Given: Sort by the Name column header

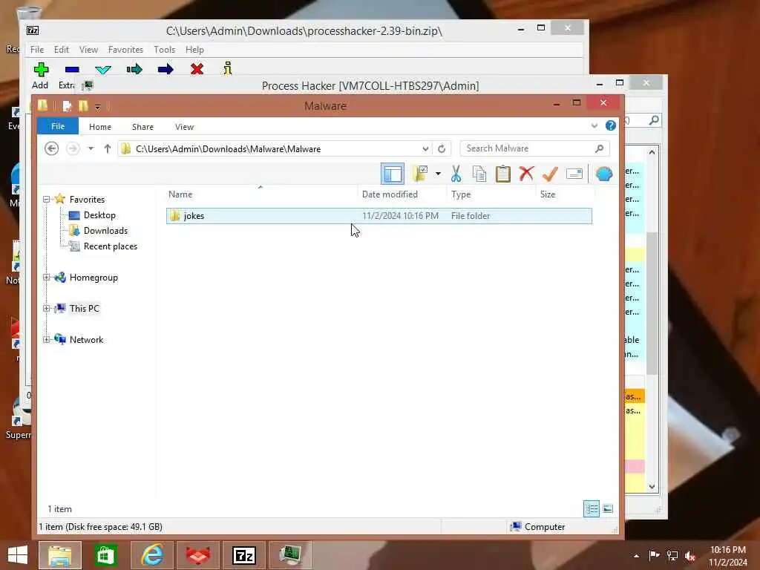Looking at the screenshot, I should tap(261, 194).
